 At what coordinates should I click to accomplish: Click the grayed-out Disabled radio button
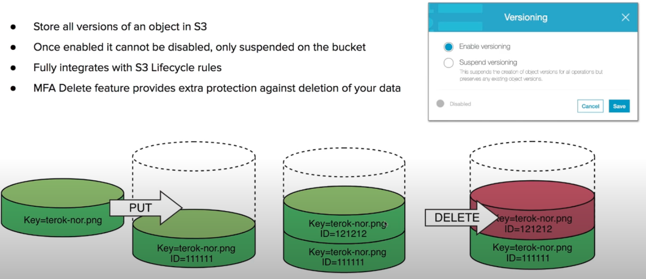click(x=439, y=103)
